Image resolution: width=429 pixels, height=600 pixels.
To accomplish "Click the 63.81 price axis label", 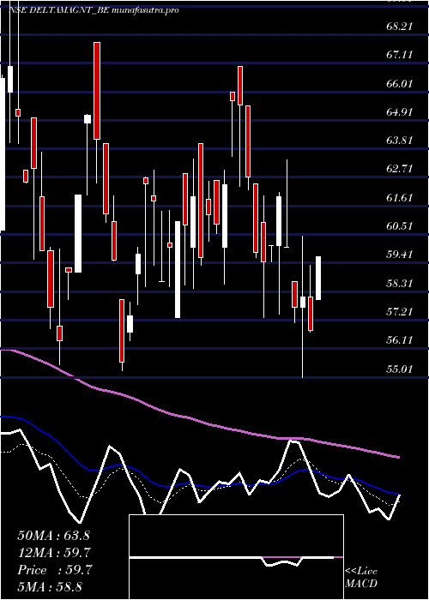I will (x=399, y=141).
